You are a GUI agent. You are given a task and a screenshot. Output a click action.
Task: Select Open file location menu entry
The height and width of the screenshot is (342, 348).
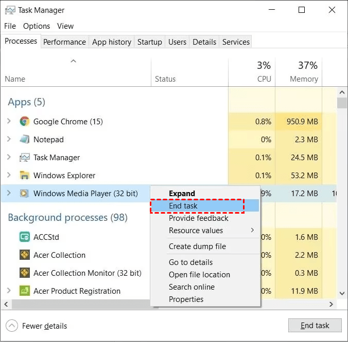199,275
